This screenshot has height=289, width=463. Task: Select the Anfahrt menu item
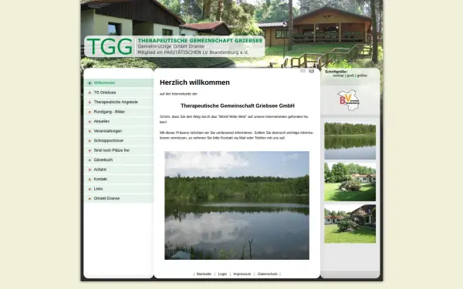[118, 170]
